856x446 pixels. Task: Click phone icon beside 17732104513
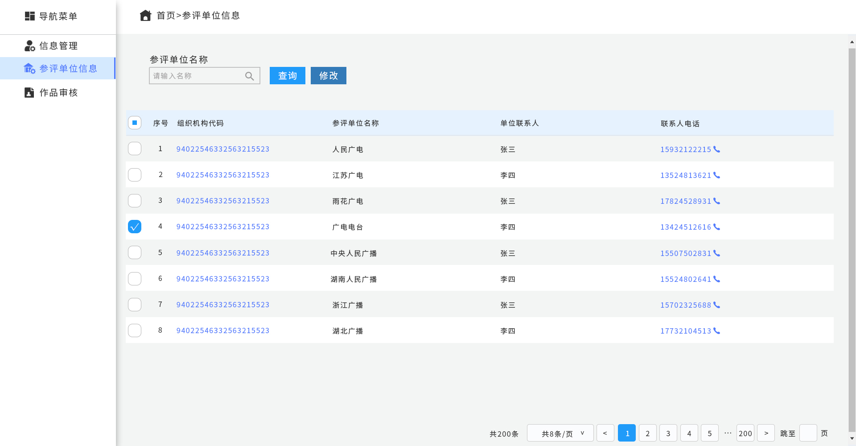click(716, 331)
